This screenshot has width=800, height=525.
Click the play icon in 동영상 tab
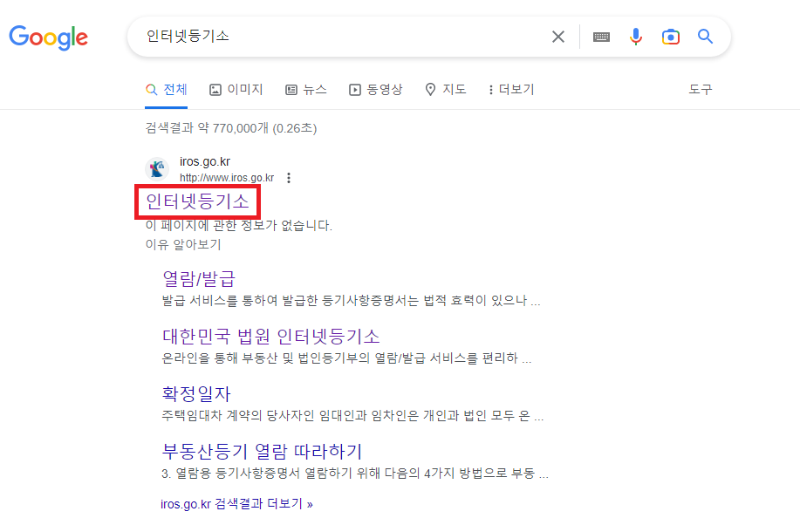point(355,90)
